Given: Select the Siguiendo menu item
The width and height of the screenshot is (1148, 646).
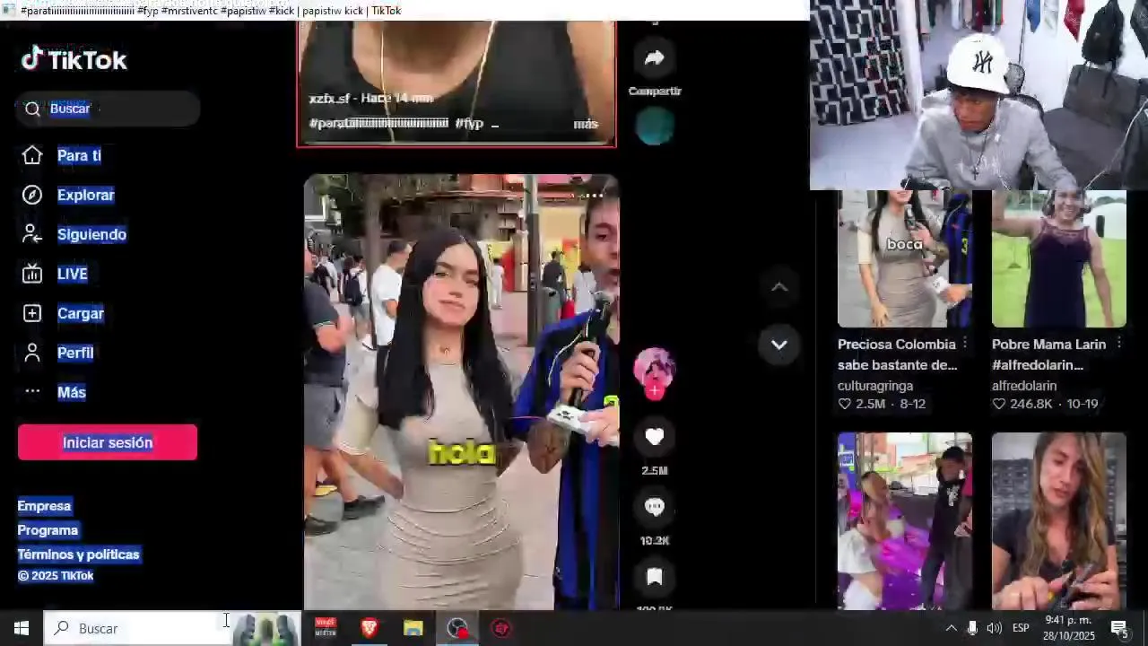Looking at the screenshot, I should pos(91,234).
